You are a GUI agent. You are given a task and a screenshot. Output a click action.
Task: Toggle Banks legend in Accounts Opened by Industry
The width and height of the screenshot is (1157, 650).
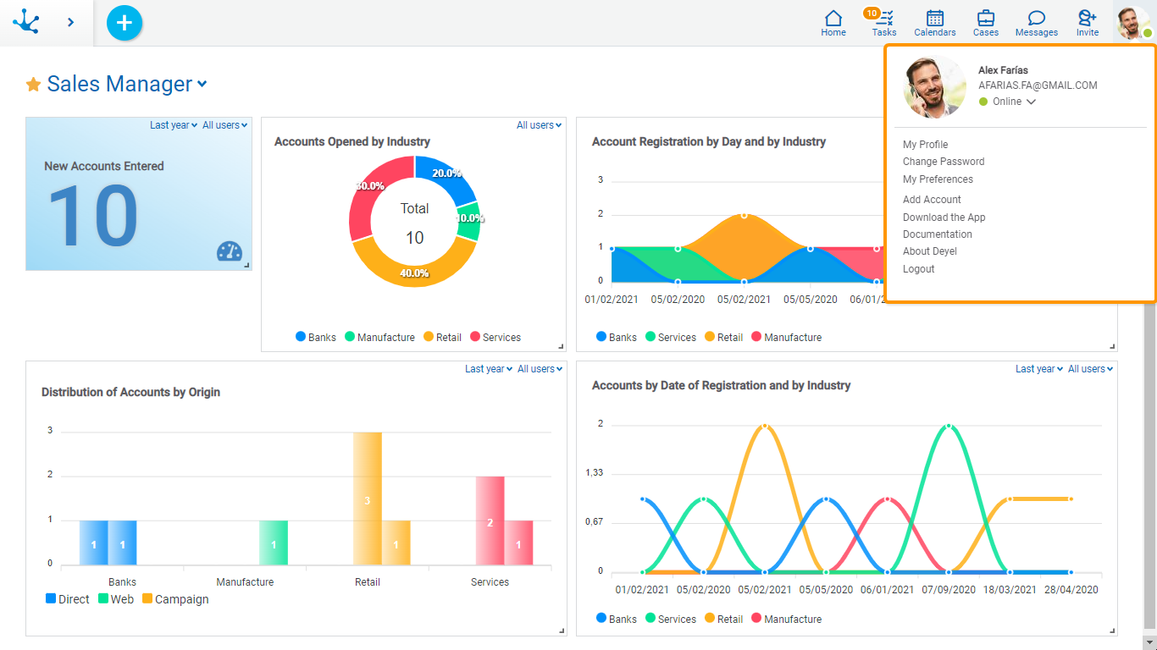[x=315, y=337]
